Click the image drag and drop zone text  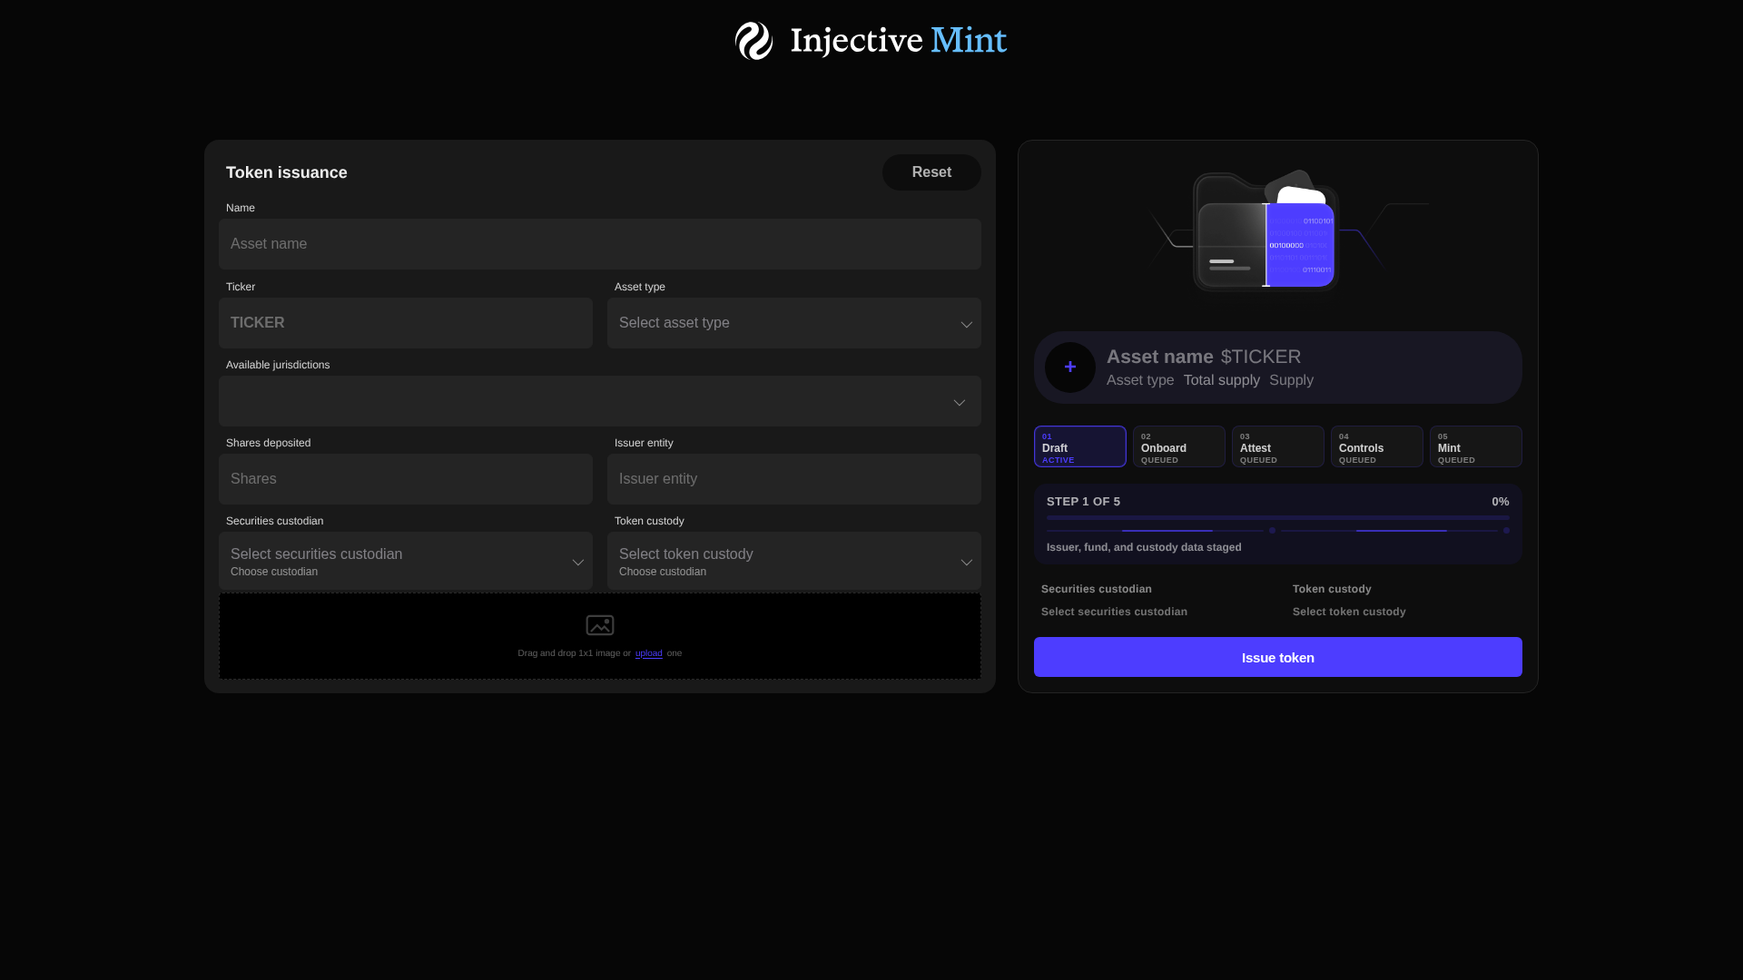click(x=600, y=653)
